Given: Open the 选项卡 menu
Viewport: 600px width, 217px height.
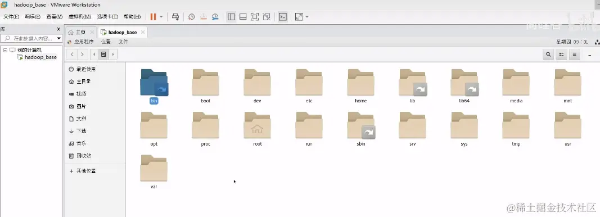Looking at the screenshot, I should click(x=107, y=16).
